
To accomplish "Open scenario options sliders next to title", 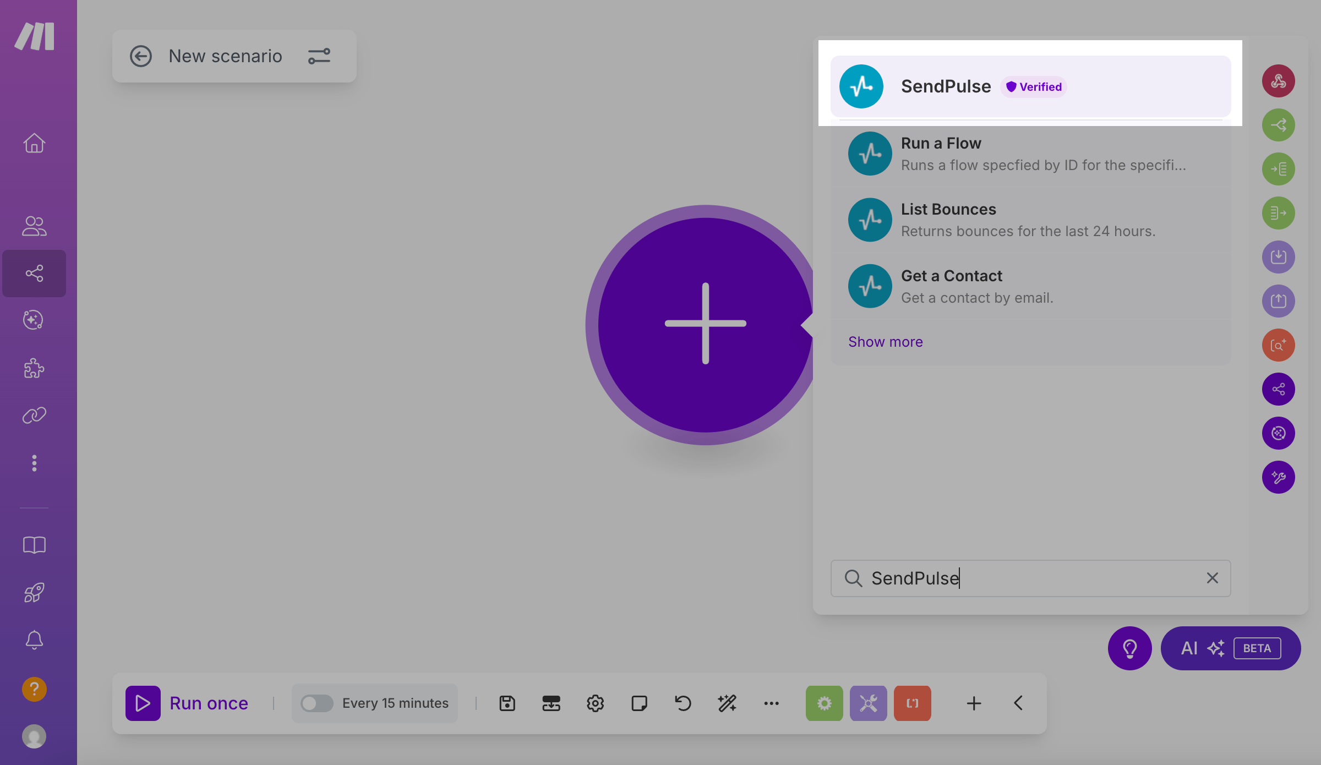I will coord(319,56).
